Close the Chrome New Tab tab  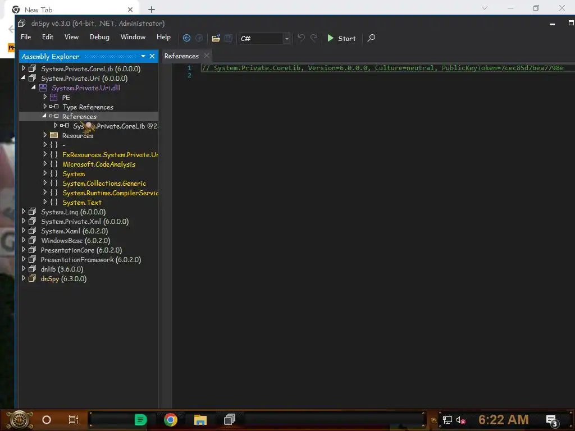(130, 10)
